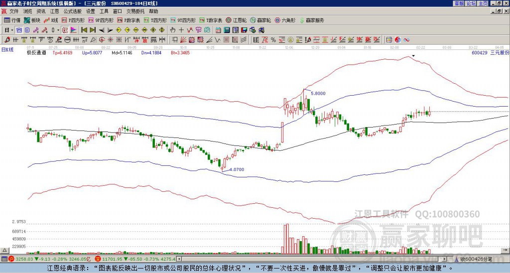Select the hand pan tool

coord(173,30)
